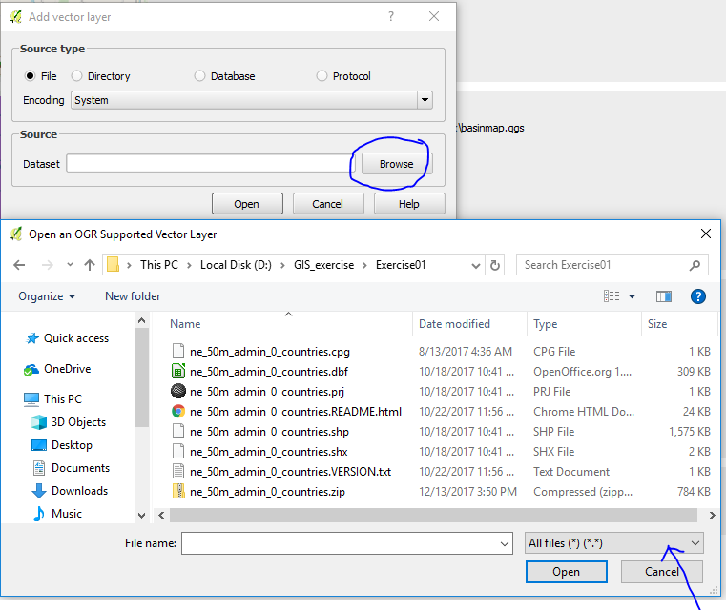This screenshot has height=610, width=726.
Task: Expand the Encoding System dropdown
Action: click(425, 100)
